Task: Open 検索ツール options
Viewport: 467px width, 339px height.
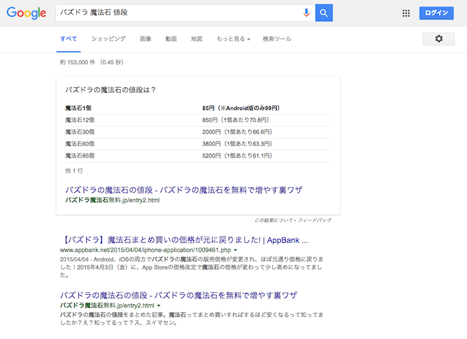Action: click(x=277, y=39)
